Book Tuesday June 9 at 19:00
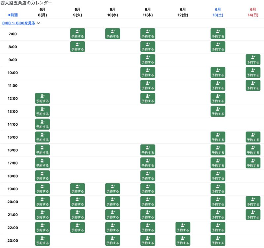264x248 pixels. point(78,189)
